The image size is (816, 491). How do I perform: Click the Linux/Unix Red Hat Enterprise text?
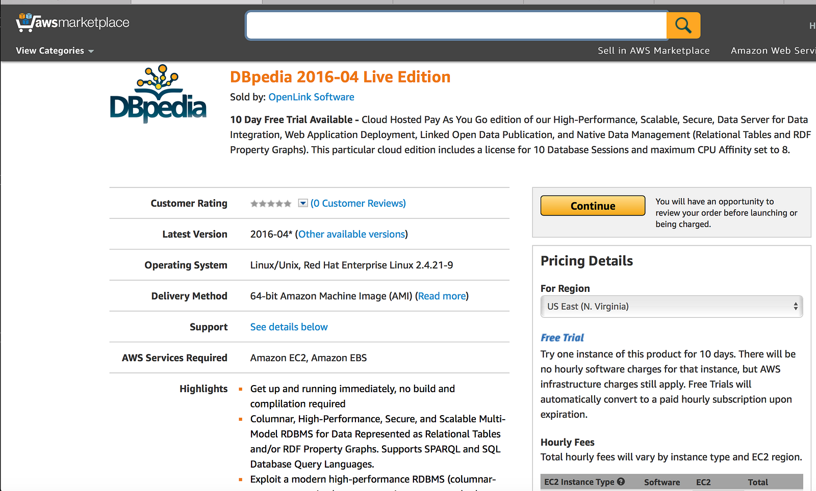point(351,265)
